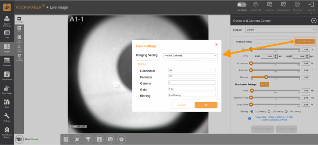Click the Auto illumination button
318x145 pixels.
tap(264, 84)
